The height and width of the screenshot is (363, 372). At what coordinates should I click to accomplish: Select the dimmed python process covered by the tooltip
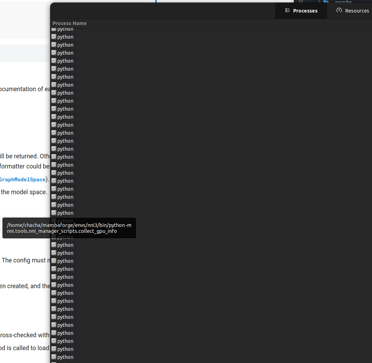point(54,229)
